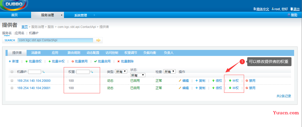
Task: Click 批量禁用 red forbid icon
Action: 73,61
